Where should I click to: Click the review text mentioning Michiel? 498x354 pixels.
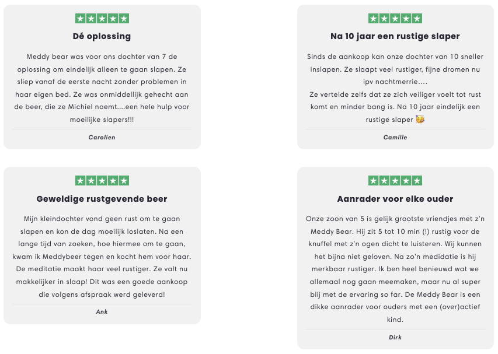[x=102, y=88]
